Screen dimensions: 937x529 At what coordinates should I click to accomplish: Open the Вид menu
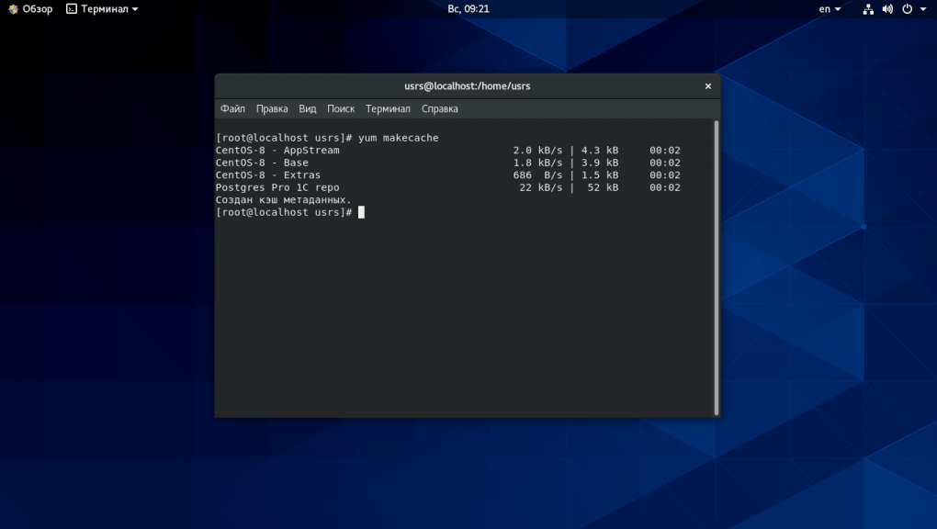coord(307,108)
